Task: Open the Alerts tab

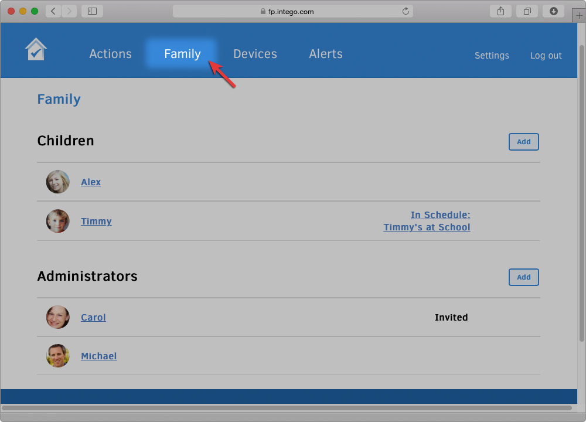Action: (325, 54)
